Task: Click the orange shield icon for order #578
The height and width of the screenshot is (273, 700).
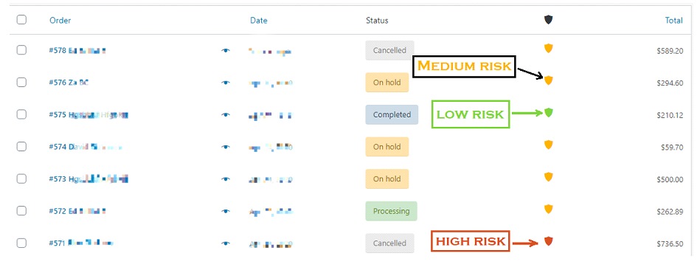Action: pos(549,48)
